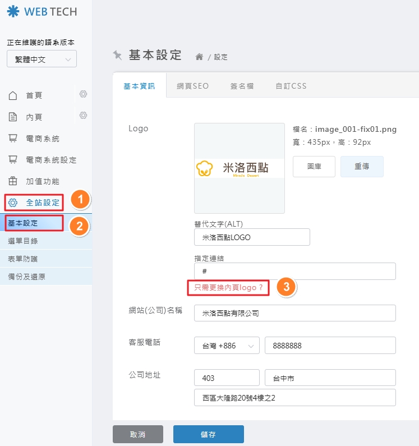The width and height of the screenshot is (419, 446).
Task: Select the 備份及還原 submenu item
Action: [46, 277]
